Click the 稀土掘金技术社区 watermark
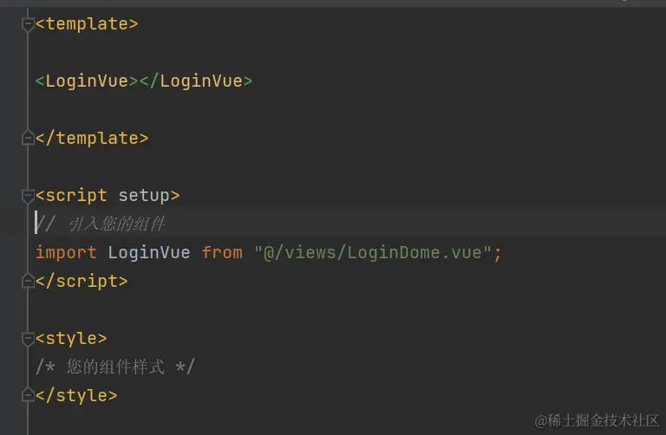Image resolution: width=666 pixels, height=435 pixels. point(597,420)
